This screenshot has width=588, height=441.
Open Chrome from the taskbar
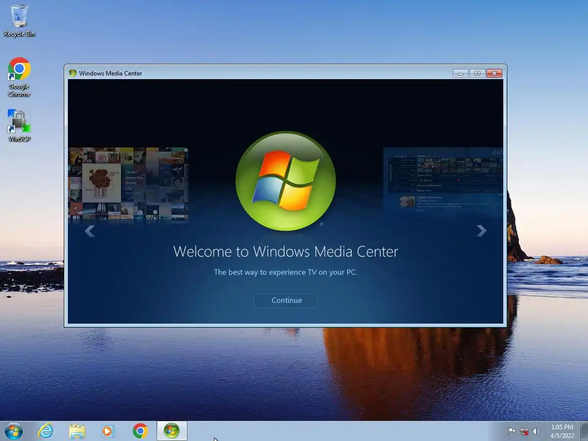140,431
